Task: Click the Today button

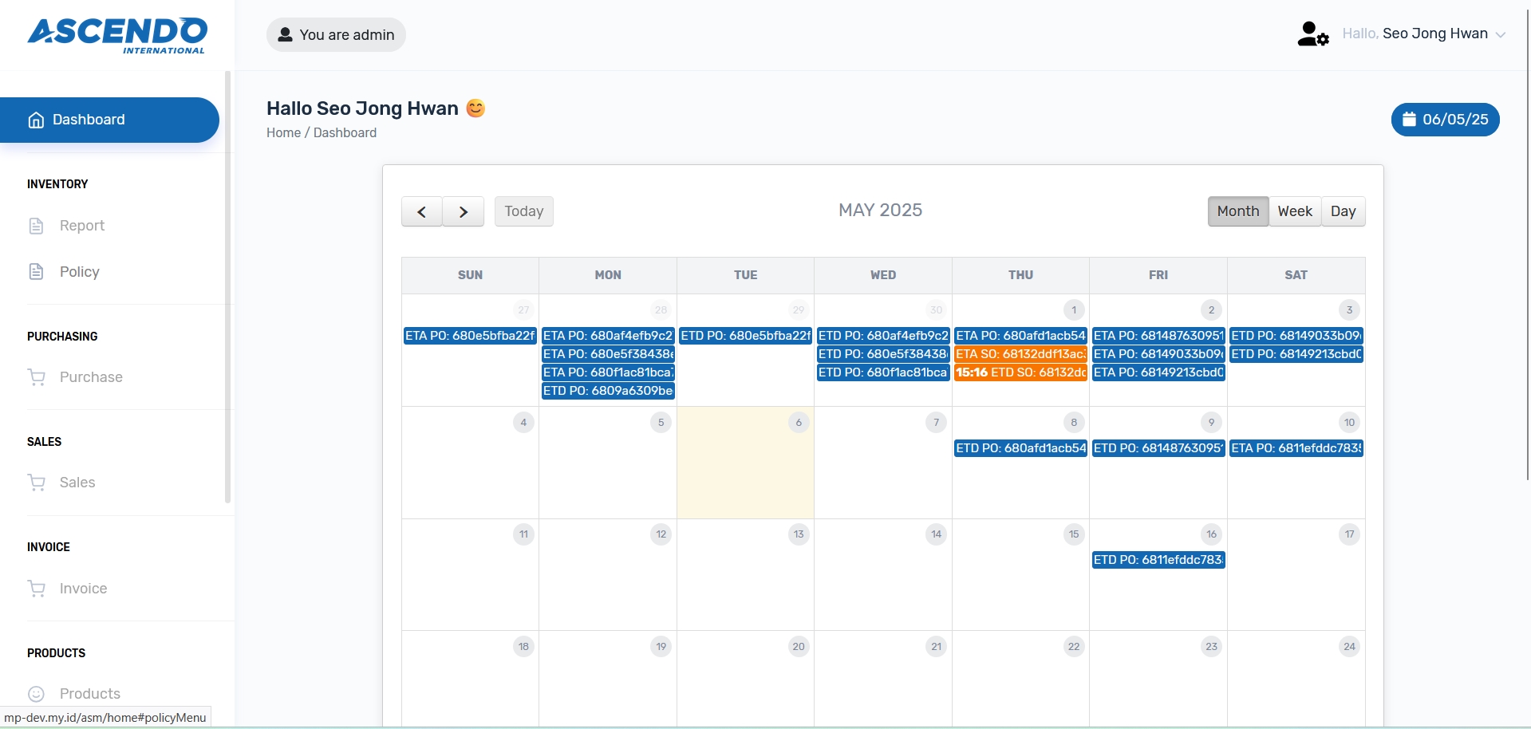Action: (x=523, y=211)
